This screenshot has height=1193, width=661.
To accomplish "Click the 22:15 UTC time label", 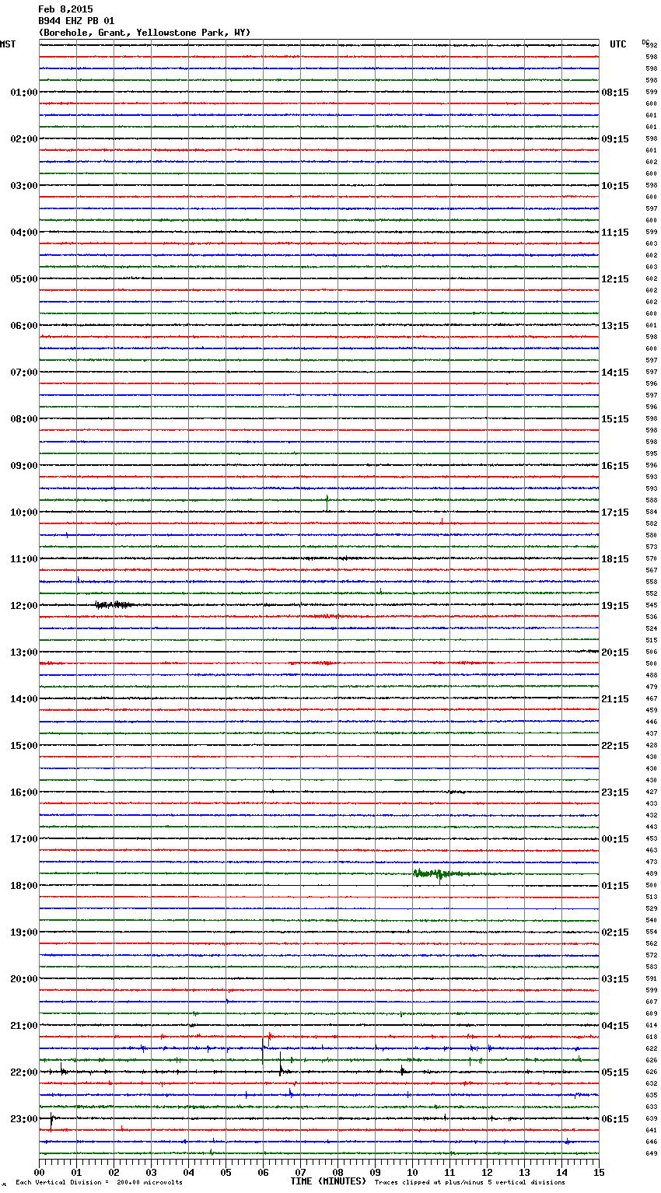I will coord(615,746).
